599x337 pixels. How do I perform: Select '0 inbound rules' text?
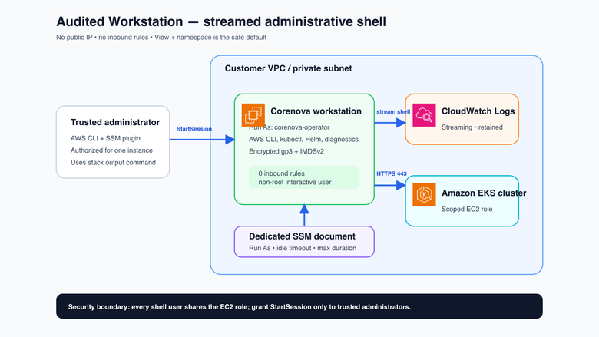tap(282, 173)
